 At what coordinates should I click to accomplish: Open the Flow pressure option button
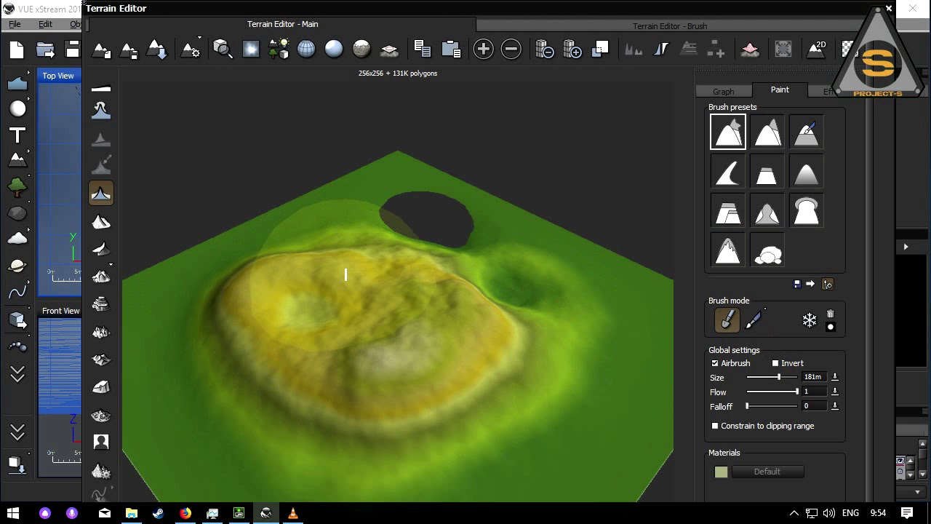[834, 392]
